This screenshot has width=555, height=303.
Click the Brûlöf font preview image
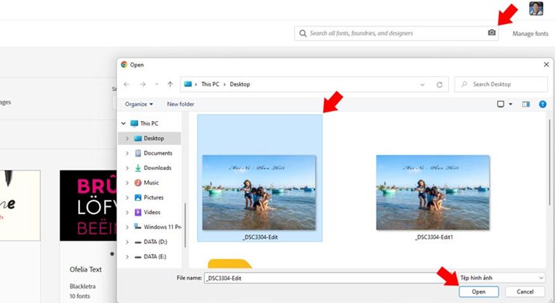pyautogui.click(x=88, y=205)
